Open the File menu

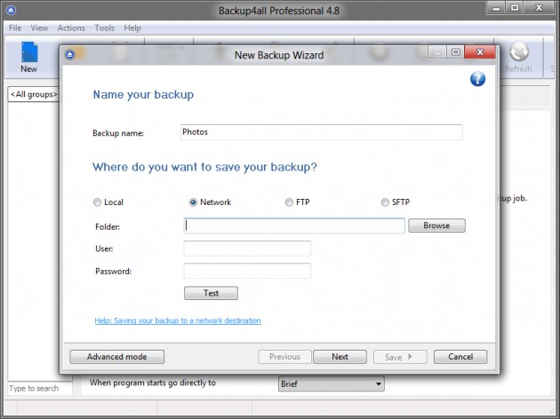14,28
